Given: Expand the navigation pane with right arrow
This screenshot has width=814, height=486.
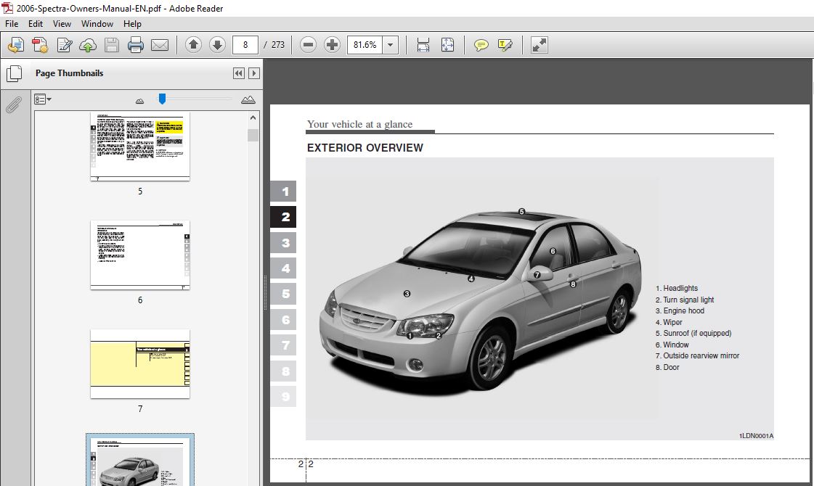Looking at the screenshot, I should (x=254, y=73).
